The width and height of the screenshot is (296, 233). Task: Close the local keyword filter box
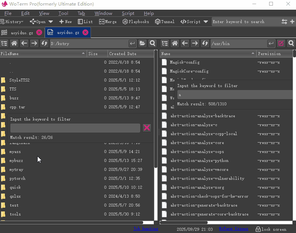(x=147, y=128)
